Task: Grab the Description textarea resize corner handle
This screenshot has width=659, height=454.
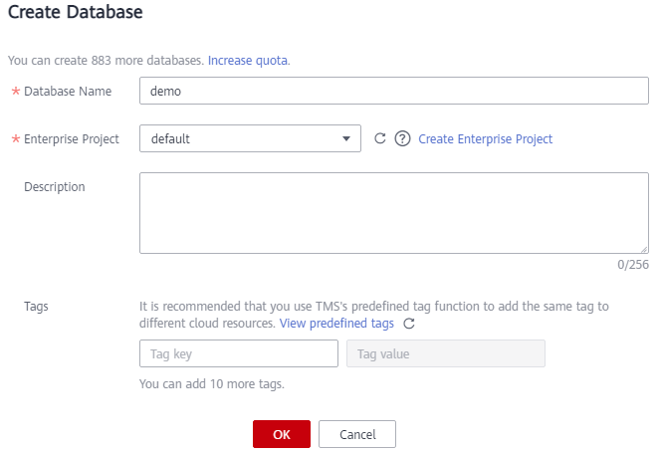Action: [x=644, y=250]
